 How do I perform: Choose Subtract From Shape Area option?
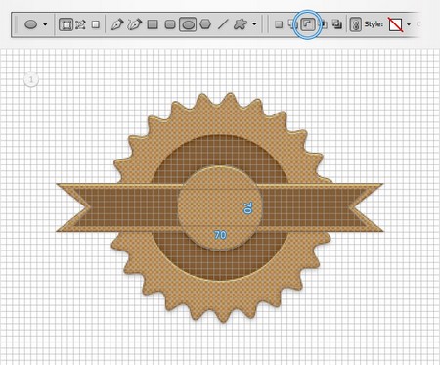click(x=308, y=24)
